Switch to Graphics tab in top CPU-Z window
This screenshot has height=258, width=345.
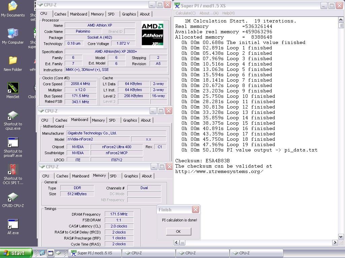pos(129,14)
